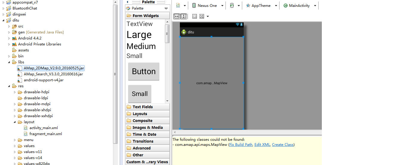Collapse the ditu project tree node

(x=4, y=20)
